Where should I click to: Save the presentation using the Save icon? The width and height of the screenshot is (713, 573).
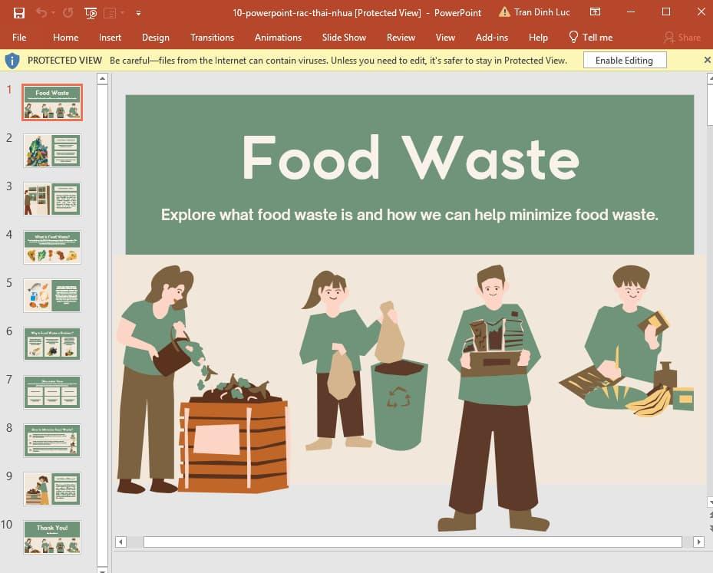pyautogui.click(x=18, y=12)
